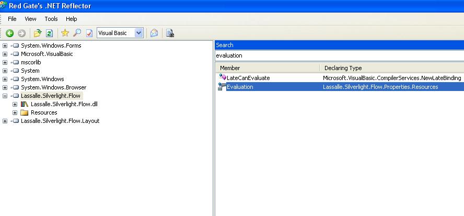Expand the System assembly node
The height and width of the screenshot is (216, 464).
[x=5, y=71]
